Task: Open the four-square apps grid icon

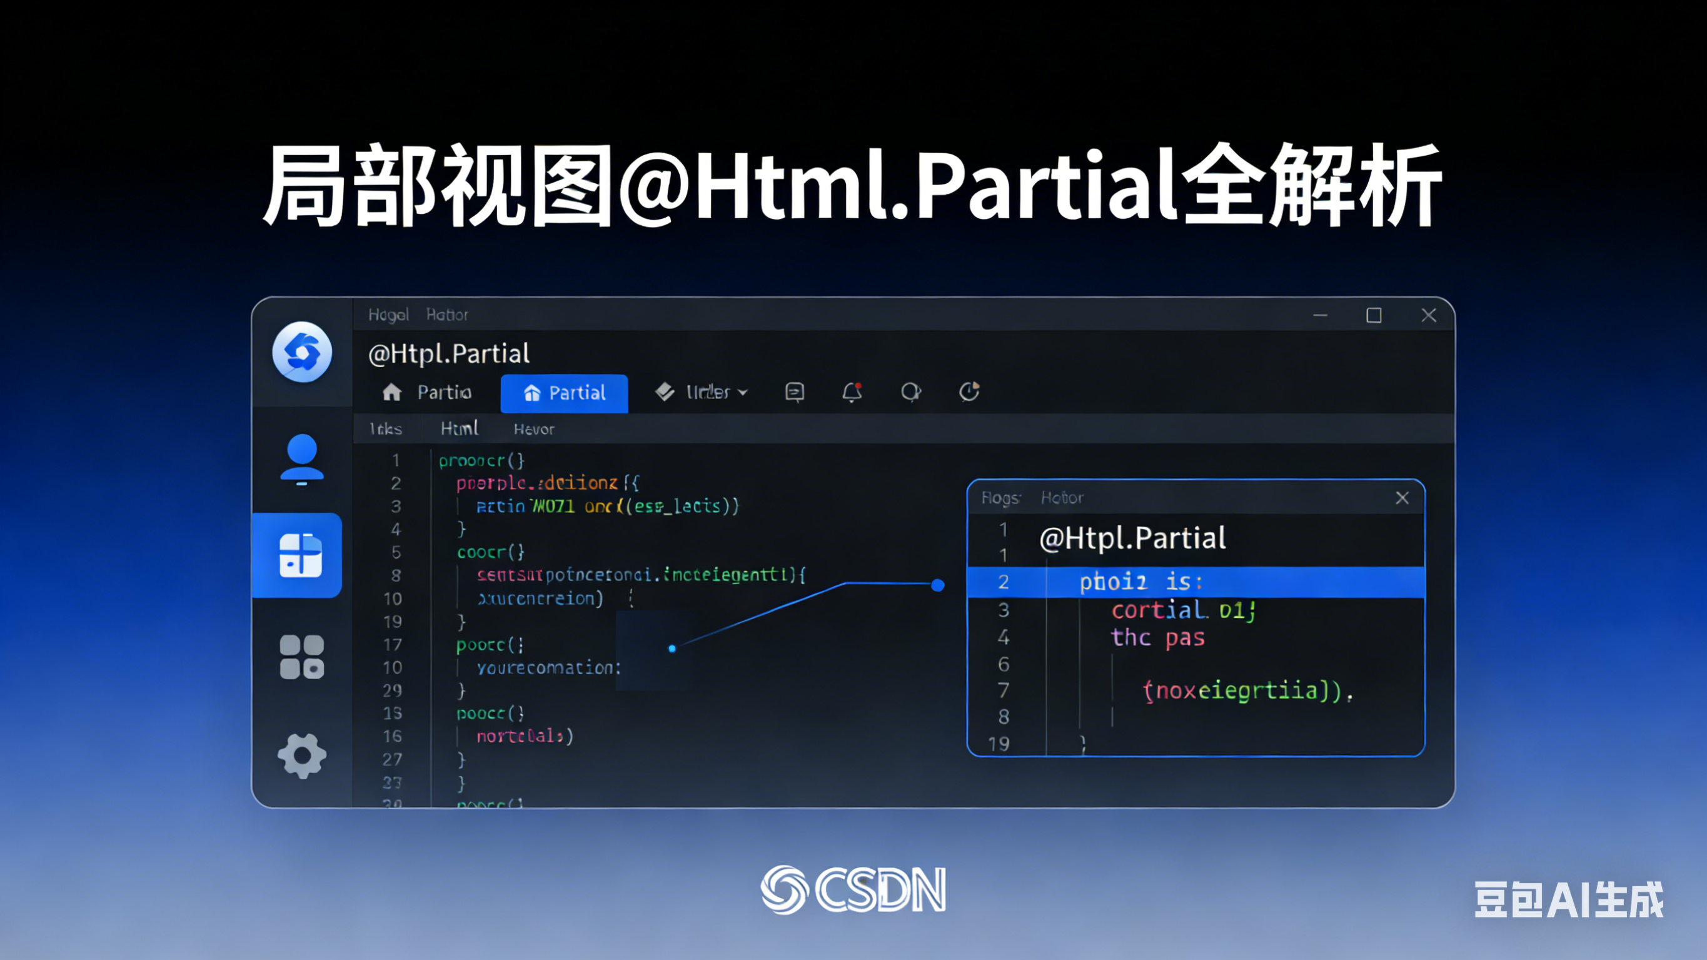Action: 302,656
